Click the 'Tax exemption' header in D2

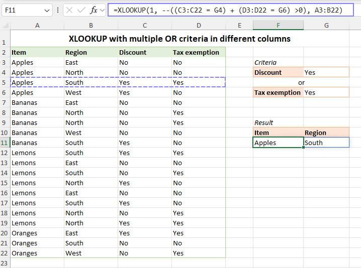pyautogui.click(x=199, y=52)
